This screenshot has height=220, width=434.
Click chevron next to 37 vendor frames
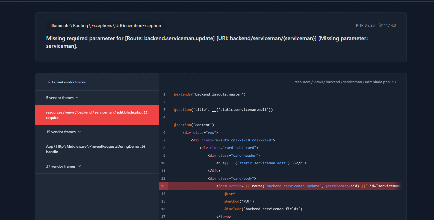point(79,166)
